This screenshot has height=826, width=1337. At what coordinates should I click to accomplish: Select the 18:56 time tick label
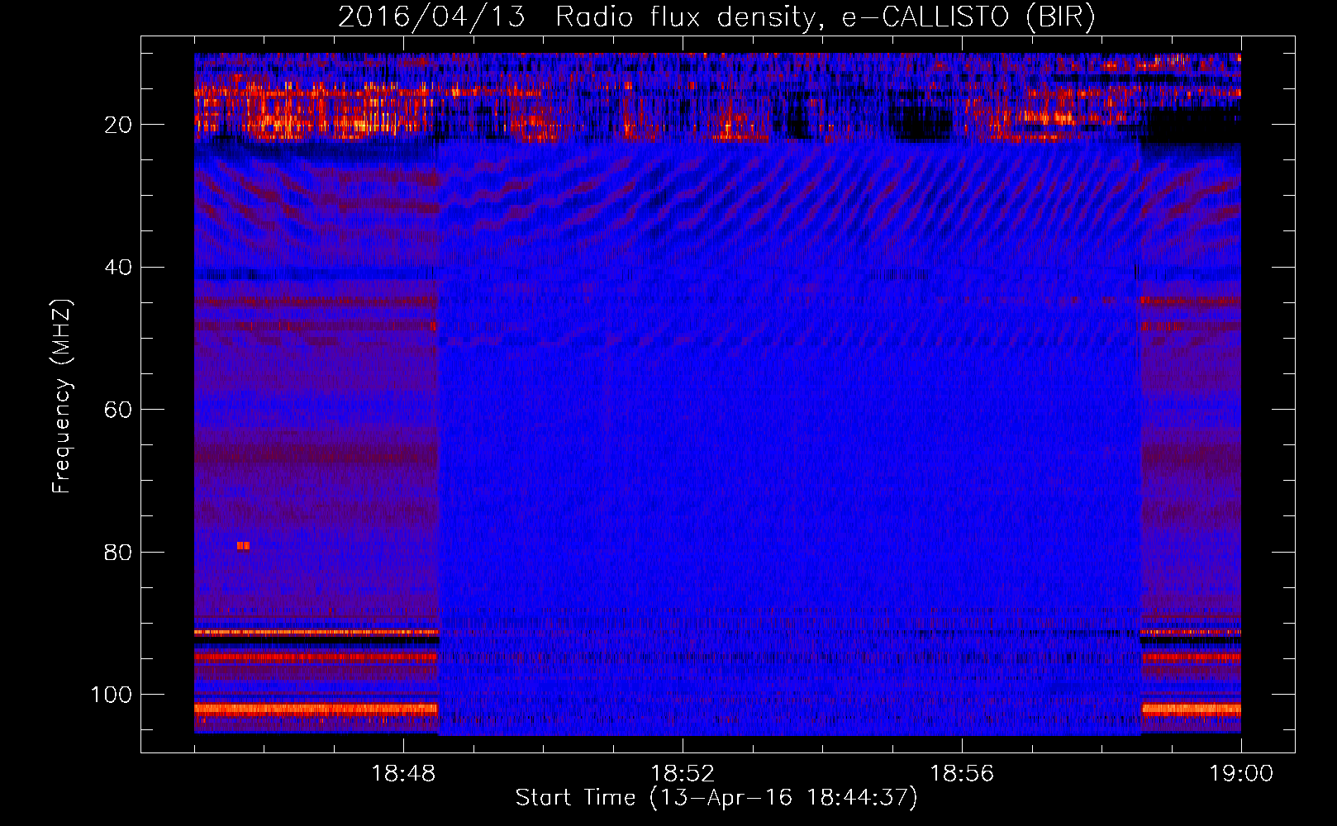pos(962,774)
